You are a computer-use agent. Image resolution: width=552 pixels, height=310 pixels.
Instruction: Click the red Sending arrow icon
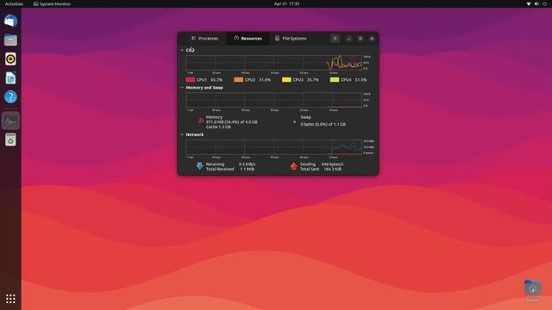tap(294, 166)
